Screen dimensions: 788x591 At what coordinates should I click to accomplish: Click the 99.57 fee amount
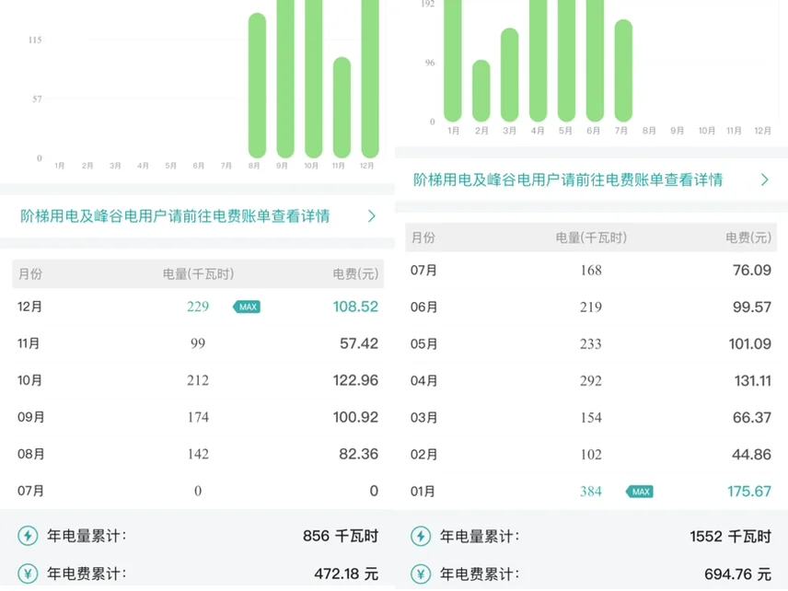point(752,307)
